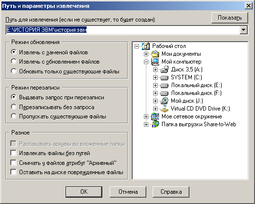
Task: Expand the Мой диск (J:) node
Action: click(155, 101)
